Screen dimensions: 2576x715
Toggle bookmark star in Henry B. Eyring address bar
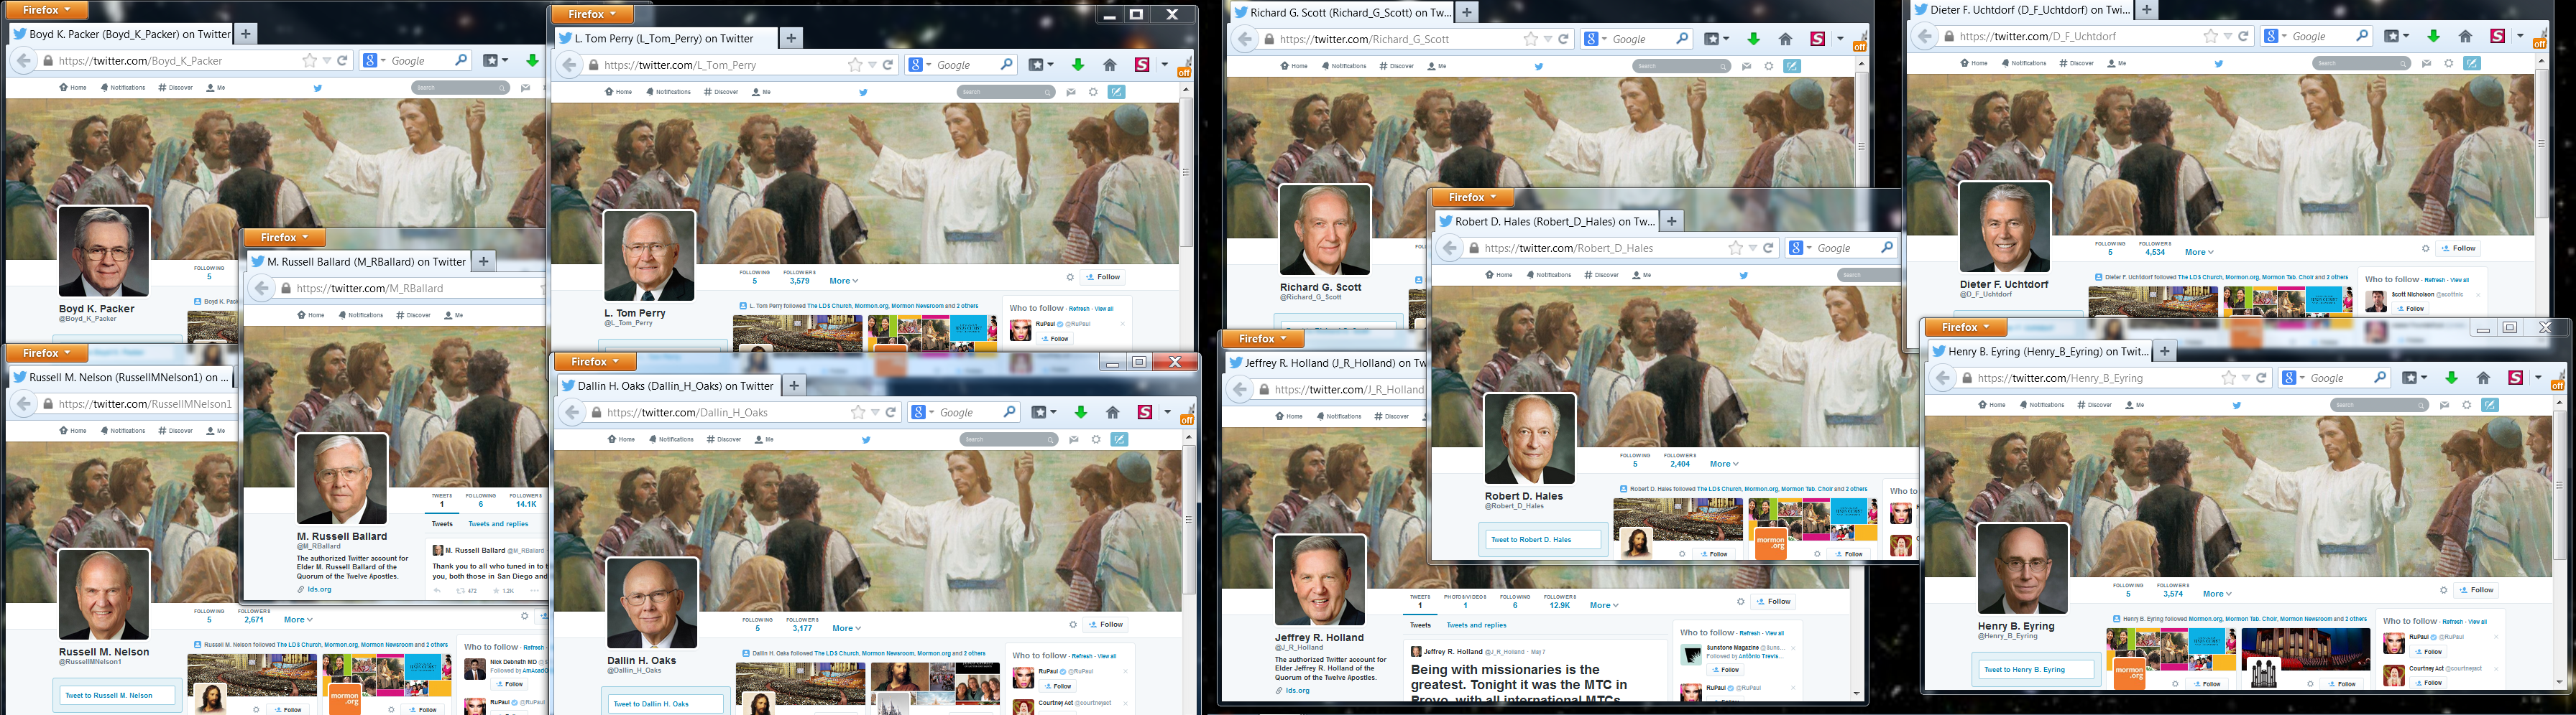coord(2228,378)
